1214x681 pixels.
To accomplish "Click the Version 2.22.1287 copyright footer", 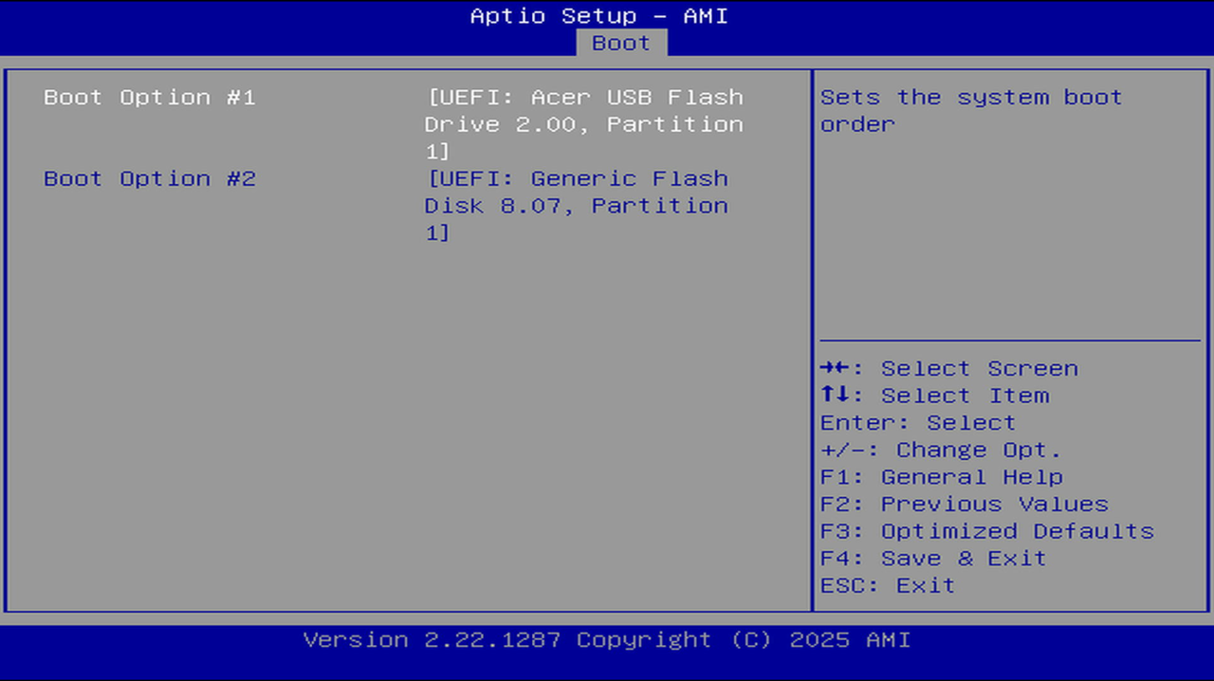I will coord(607,640).
